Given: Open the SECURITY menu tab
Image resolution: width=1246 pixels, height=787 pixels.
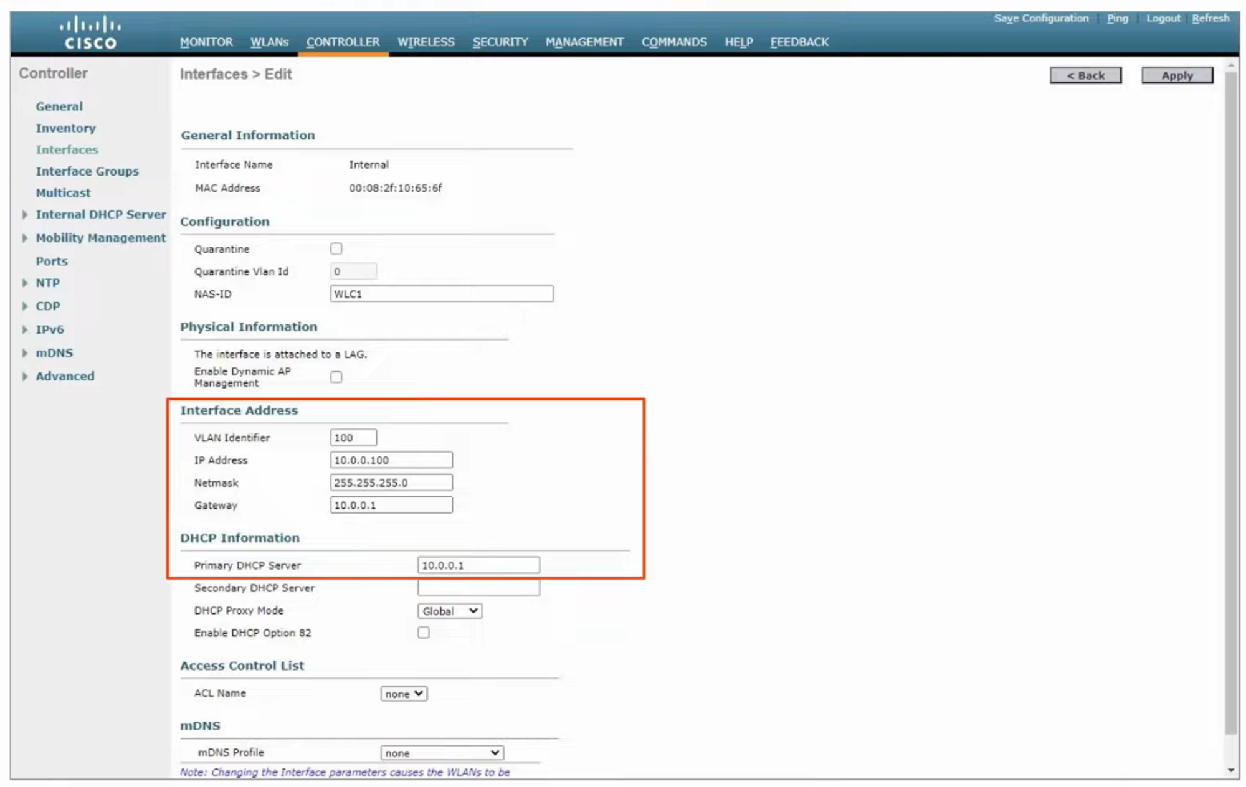Looking at the screenshot, I should tap(500, 42).
